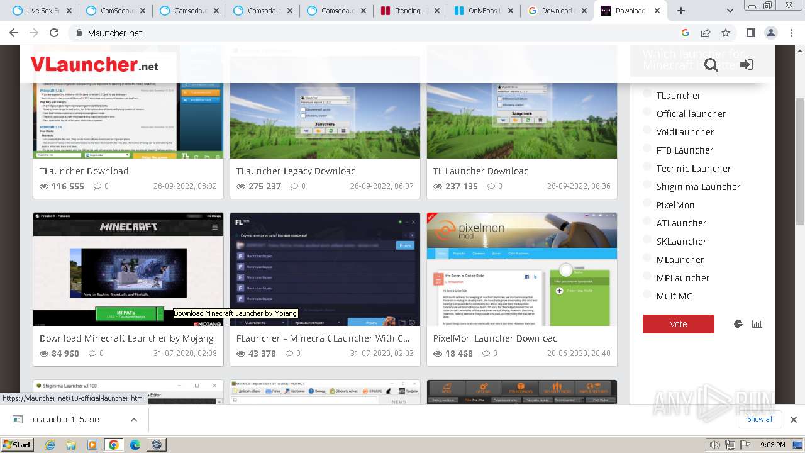The width and height of the screenshot is (805, 453).
Task: Select VoidLauncher poll option
Action: point(647,130)
